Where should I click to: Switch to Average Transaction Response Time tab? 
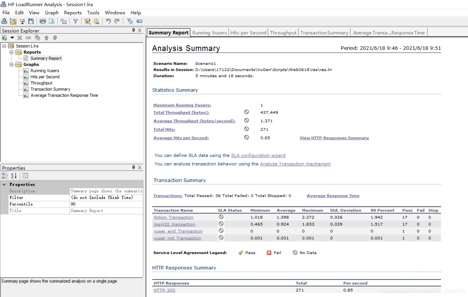[x=389, y=33]
